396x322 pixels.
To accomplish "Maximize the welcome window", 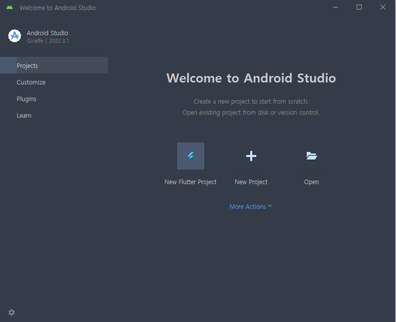I will (x=359, y=8).
